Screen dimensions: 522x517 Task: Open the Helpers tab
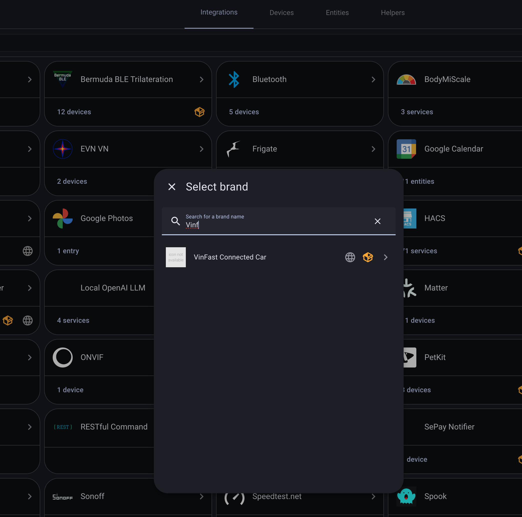(393, 13)
